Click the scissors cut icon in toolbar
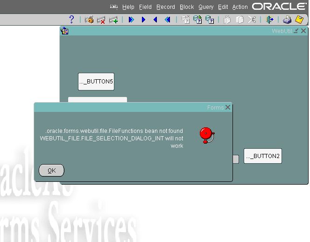310x242 pixels. [x=252, y=20]
